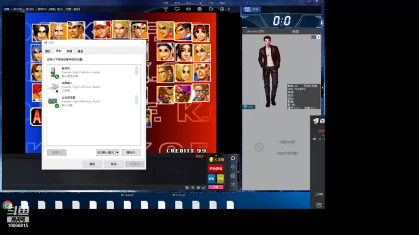Click the Cancel button in Sound dialog
419x235 pixels.
click(114, 164)
